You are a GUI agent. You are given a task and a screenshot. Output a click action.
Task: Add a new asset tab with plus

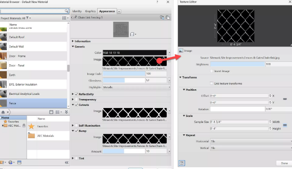coord(119,11)
